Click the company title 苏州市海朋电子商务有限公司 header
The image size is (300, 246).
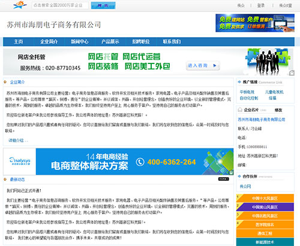click(53, 25)
